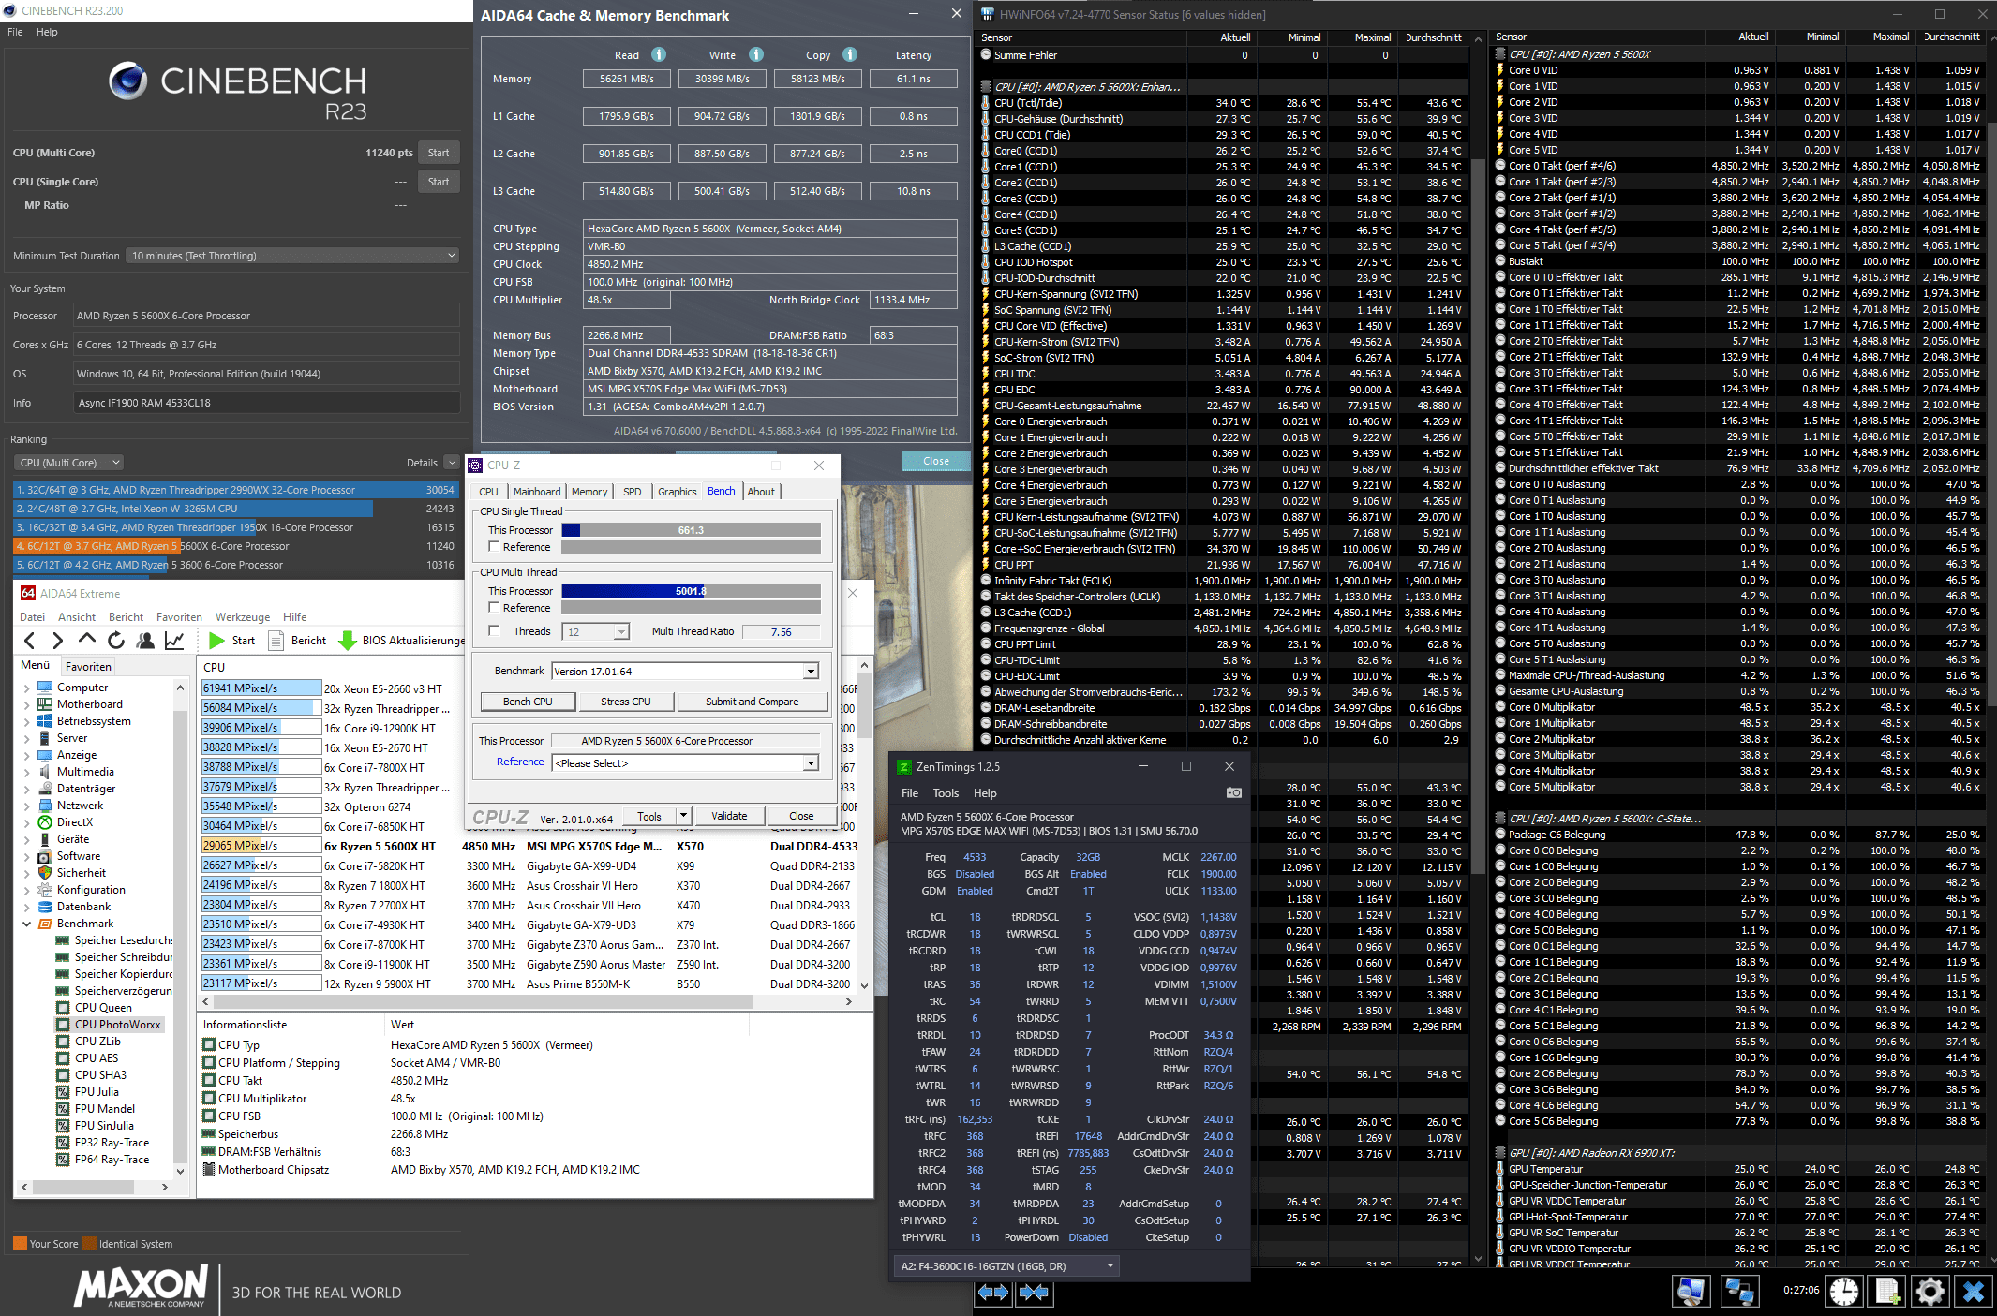Click the green Start arrow in AIDA64

[x=216, y=641]
